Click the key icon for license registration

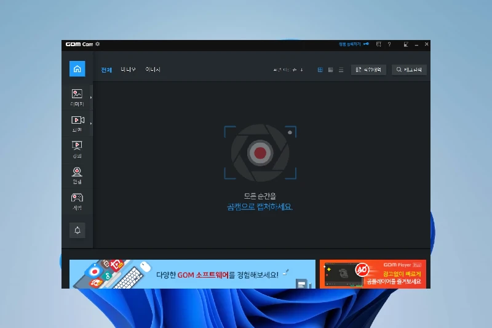(366, 44)
